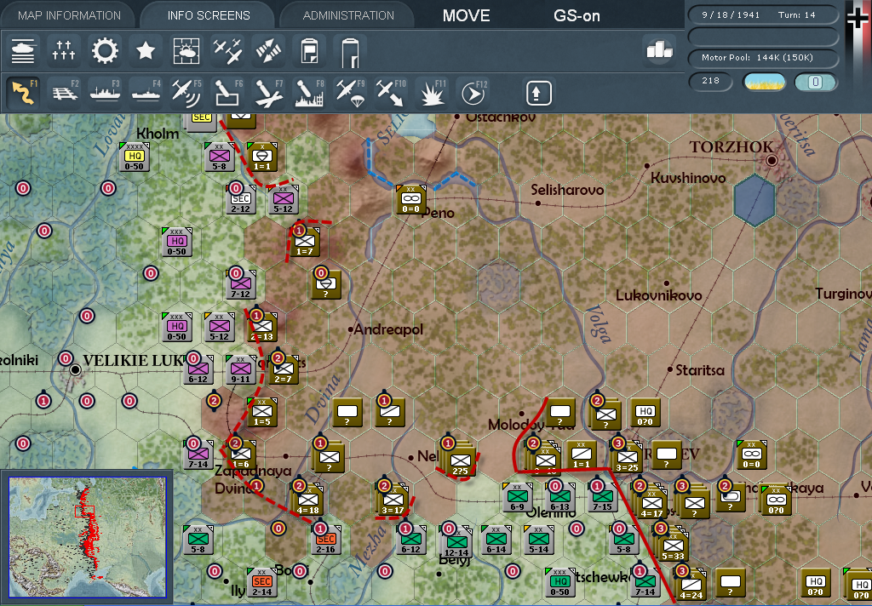This screenshot has width=872, height=606.
Task: Select the Soviet 2=13 unit counter
Action: pos(262,326)
